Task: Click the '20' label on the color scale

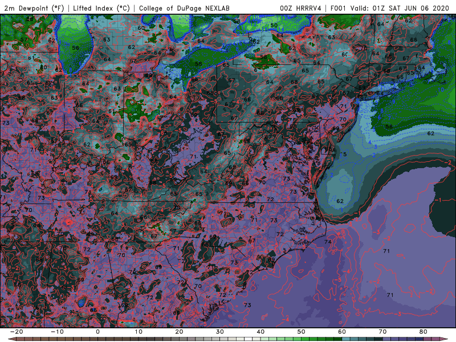Action: (x=179, y=332)
